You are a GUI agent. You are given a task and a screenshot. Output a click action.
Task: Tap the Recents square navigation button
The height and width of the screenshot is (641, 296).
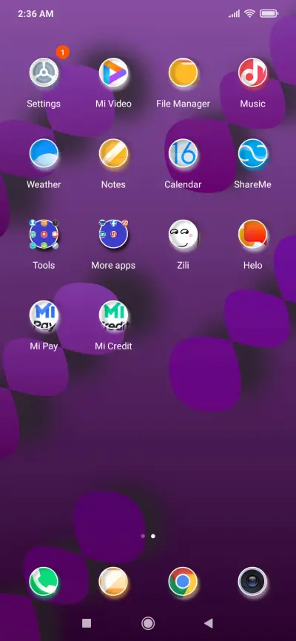pos(87,623)
